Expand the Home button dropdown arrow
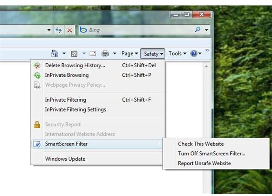Screen dimensions: 272x196 click(64, 53)
